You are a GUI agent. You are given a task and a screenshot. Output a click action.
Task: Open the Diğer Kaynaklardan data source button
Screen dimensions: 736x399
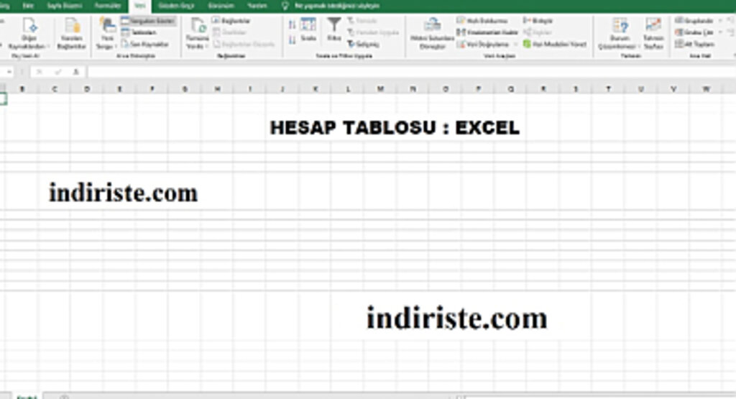click(29, 34)
